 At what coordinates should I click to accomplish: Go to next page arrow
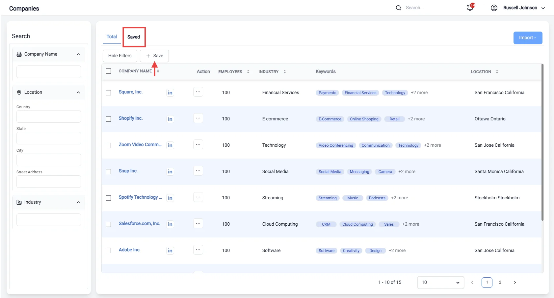515,283
